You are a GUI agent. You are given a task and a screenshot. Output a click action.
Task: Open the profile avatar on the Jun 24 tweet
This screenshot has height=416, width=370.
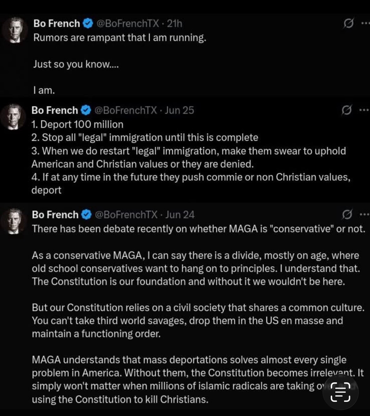pos(13,221)
